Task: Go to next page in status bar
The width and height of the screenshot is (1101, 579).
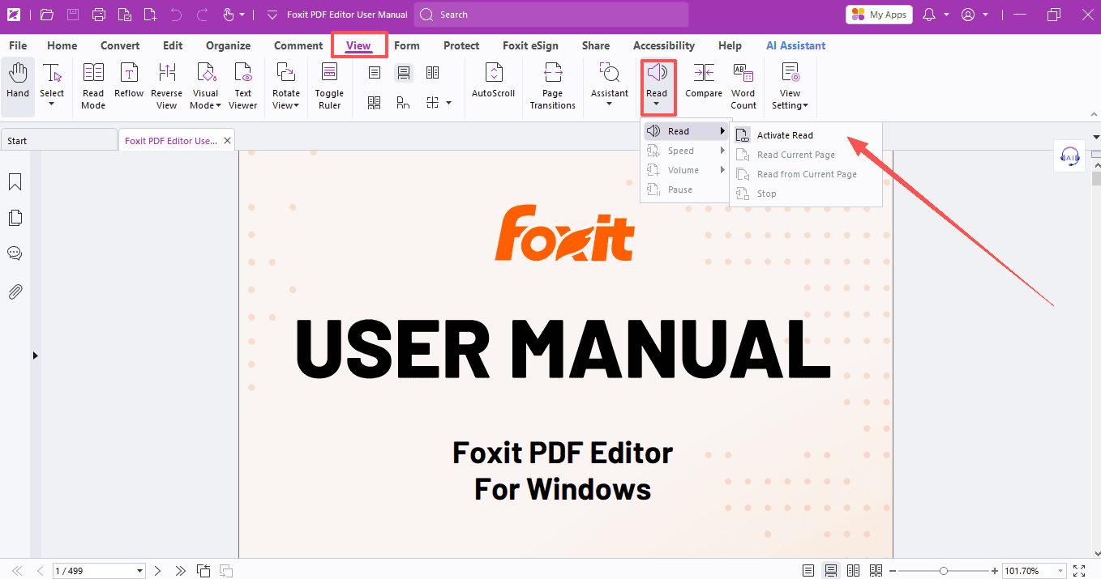Action: coord(157,571)
